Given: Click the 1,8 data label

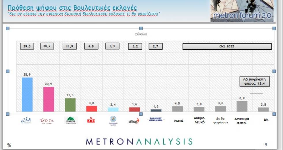Looking at the screenshot, I should point(156,106).
